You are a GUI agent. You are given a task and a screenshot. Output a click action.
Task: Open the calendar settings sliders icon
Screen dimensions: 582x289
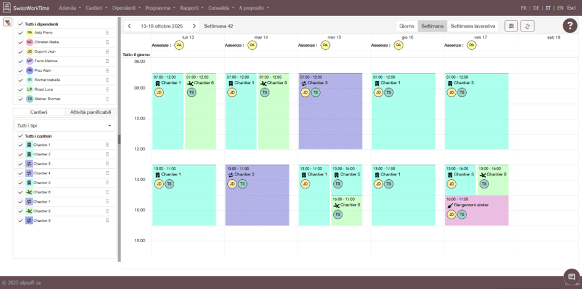tap(511, 26)
